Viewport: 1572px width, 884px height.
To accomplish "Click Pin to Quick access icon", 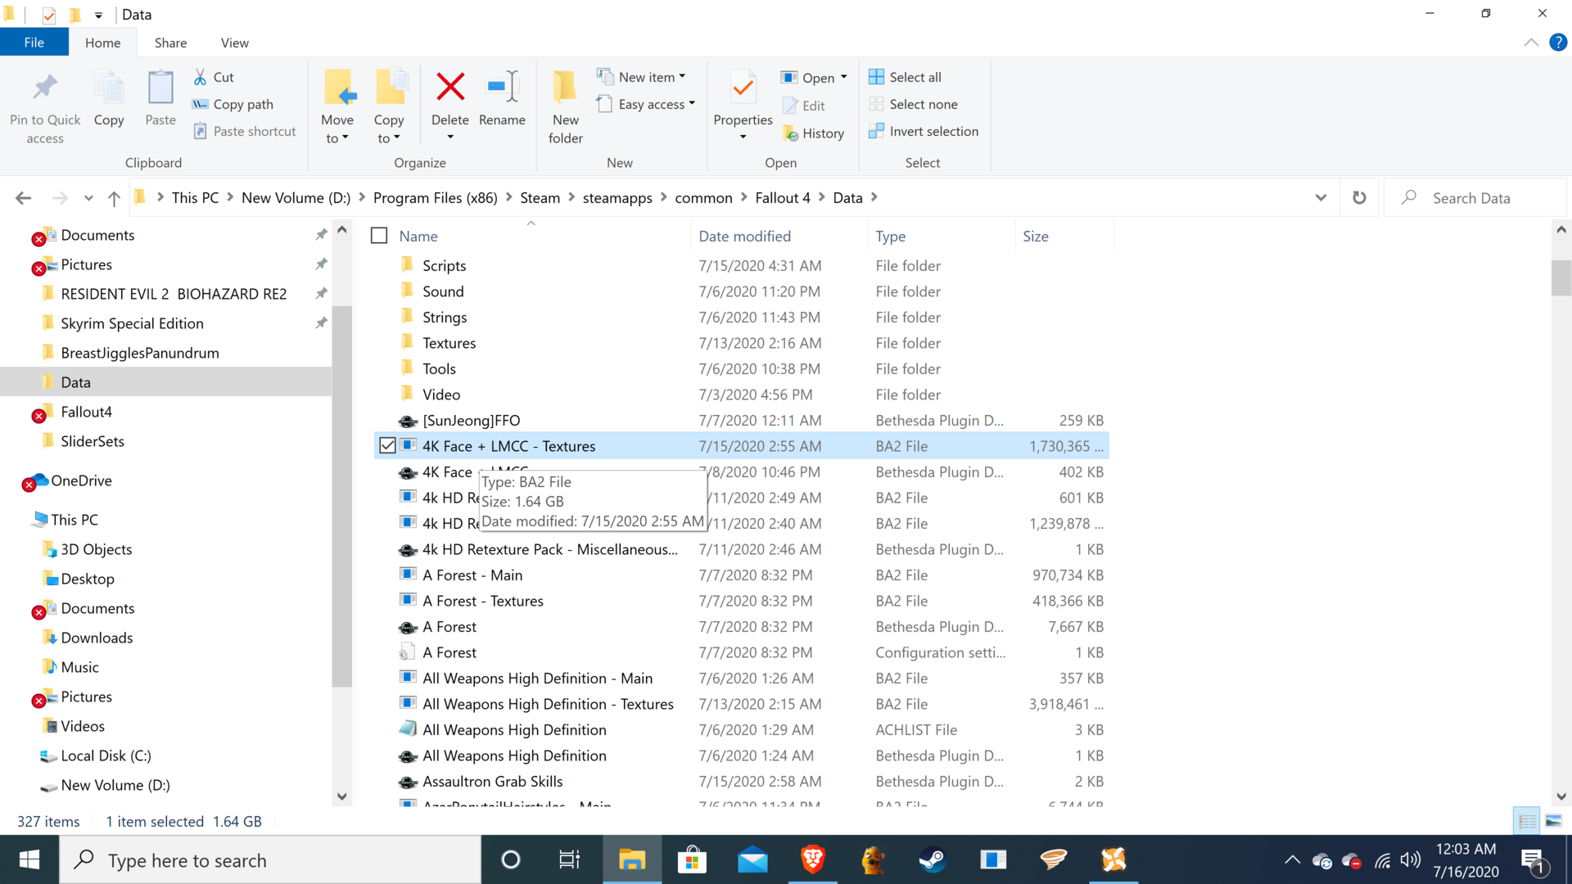I will (45, 88).
